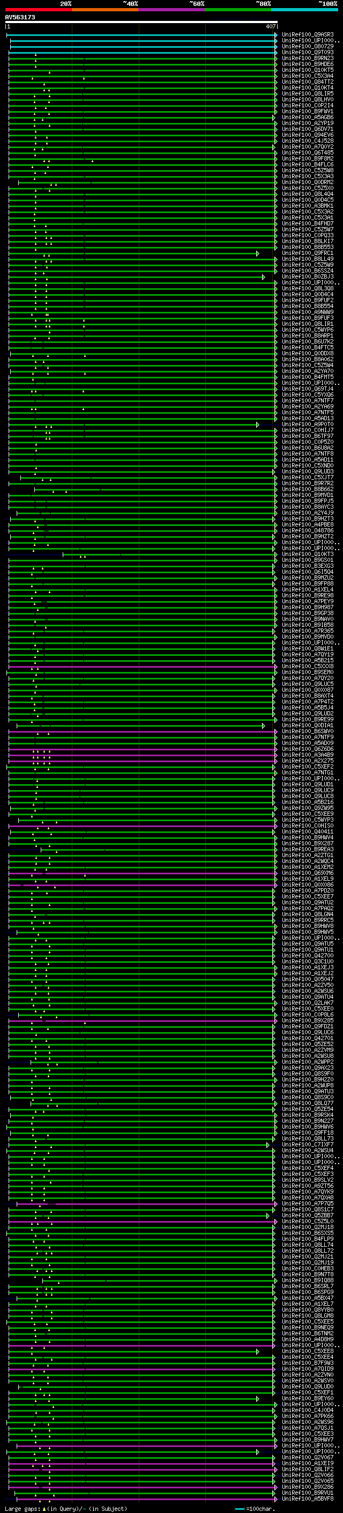Select the UniRef100_A5BX47 label

click(x=308, y=1297)
